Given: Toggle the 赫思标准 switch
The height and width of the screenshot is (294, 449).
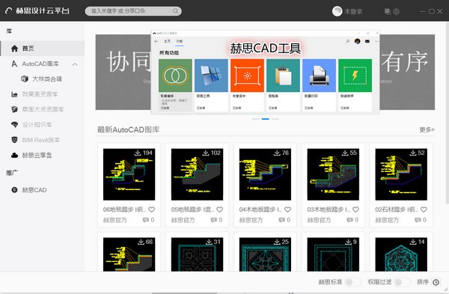Looking at the screenshot, I should pos(352,282).
